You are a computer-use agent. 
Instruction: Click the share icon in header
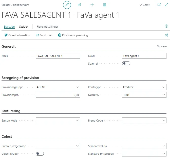pyautogui.click(x=80, y=5)
